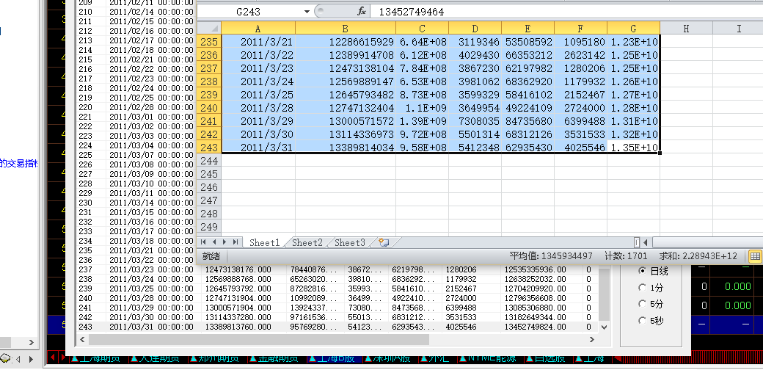This screenshot has width=763, height=370.
Task: Click the insert function fx icon
Action: [x=362, y=12]
